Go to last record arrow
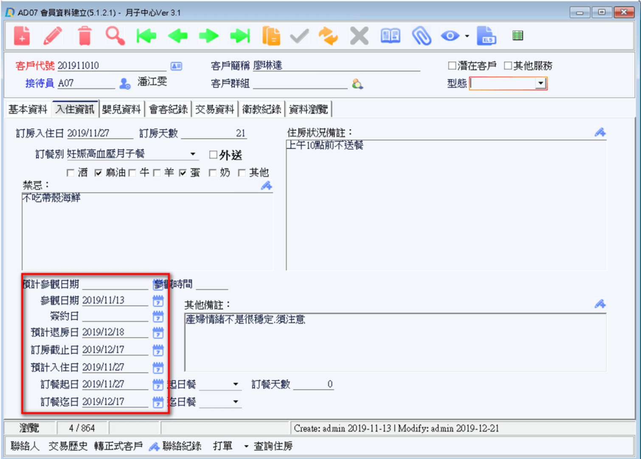Image resolution: width=641 pixels, height=459 pixels. pos(240,36)
